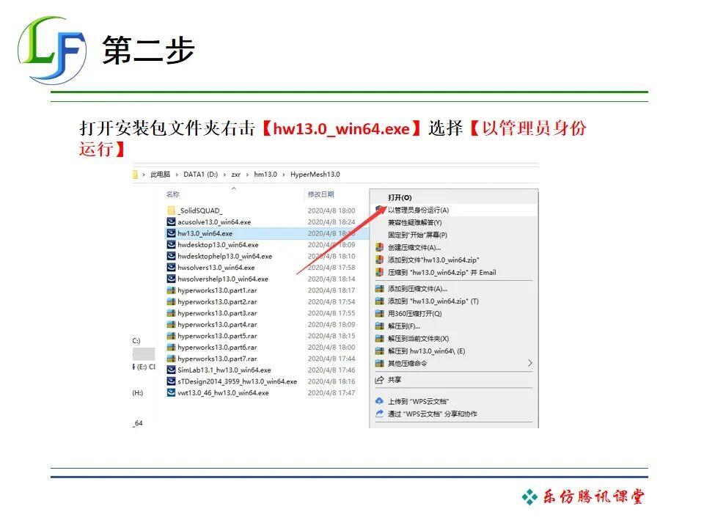Go to 此电脑 in address bar
Image resolution: width=704 pixels, height=528 pixels.
point(161,175)
